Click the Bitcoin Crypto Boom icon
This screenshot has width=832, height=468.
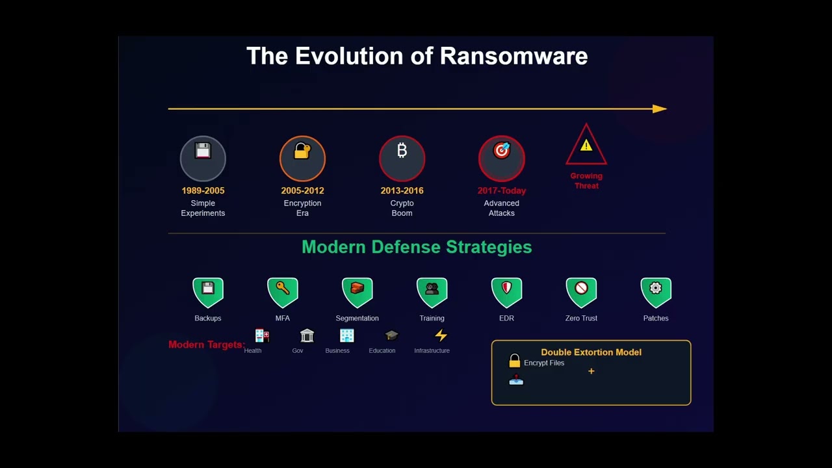[x=402, y=158]
